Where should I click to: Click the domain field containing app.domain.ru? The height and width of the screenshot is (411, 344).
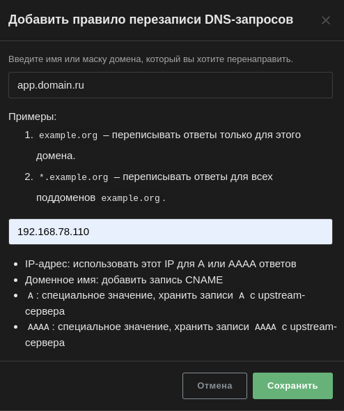(171, 85)
